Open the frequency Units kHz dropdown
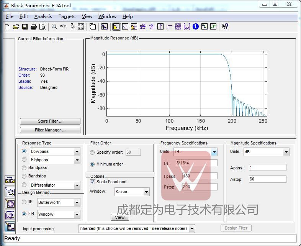Viewport: 301px width, 246px height. coord(214,152)
